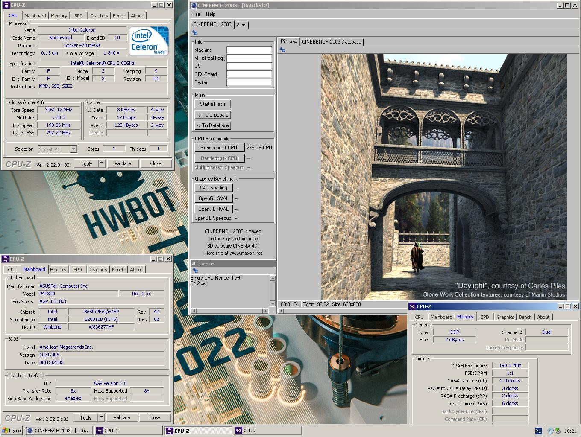Click Tools button in Mainboard CPU-Z window
The height and width of the screenshot is (437, 581).
[x=85, y=417]
